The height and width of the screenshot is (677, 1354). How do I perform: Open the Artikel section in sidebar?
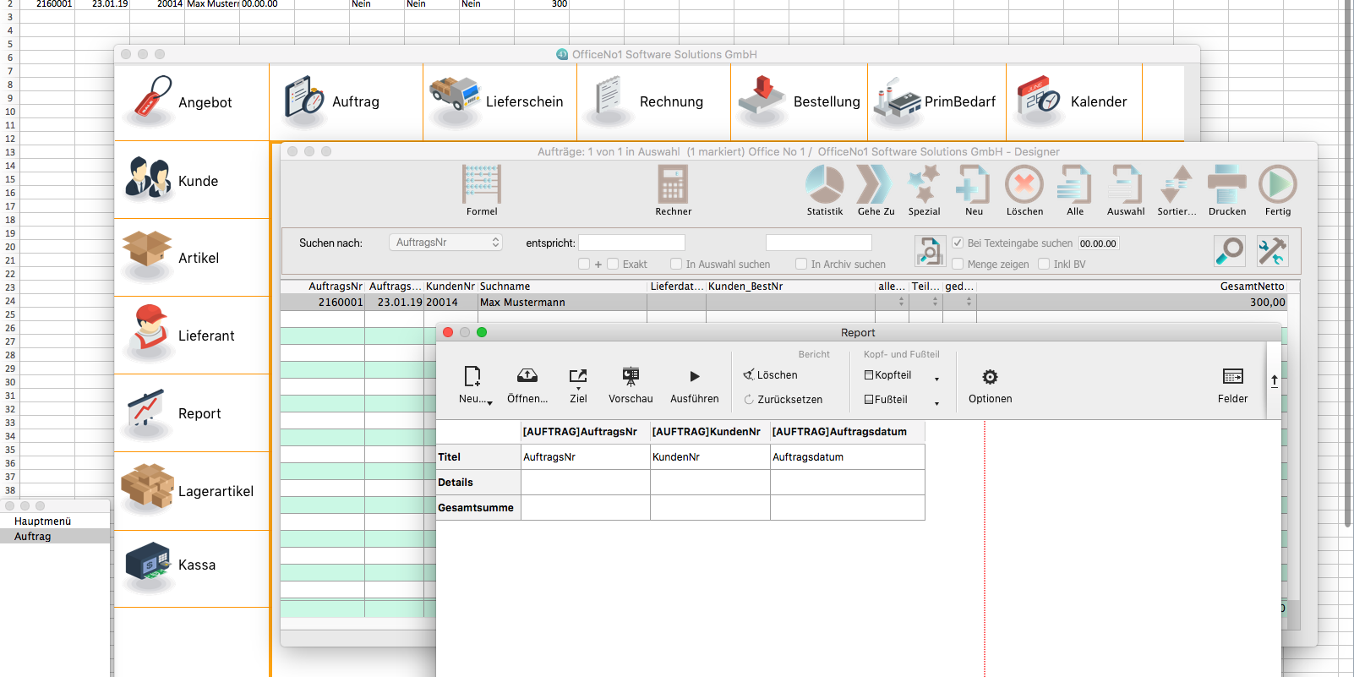coord(192,258)
